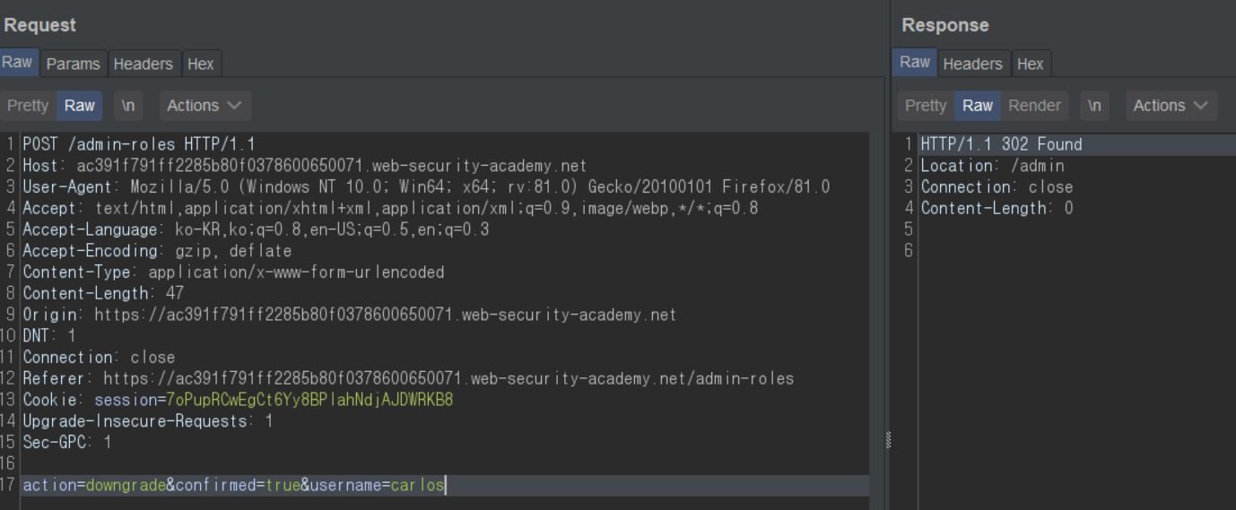Click the session cookie value
The height and width of the screenshot is (510, 1236).
point(309,400)
